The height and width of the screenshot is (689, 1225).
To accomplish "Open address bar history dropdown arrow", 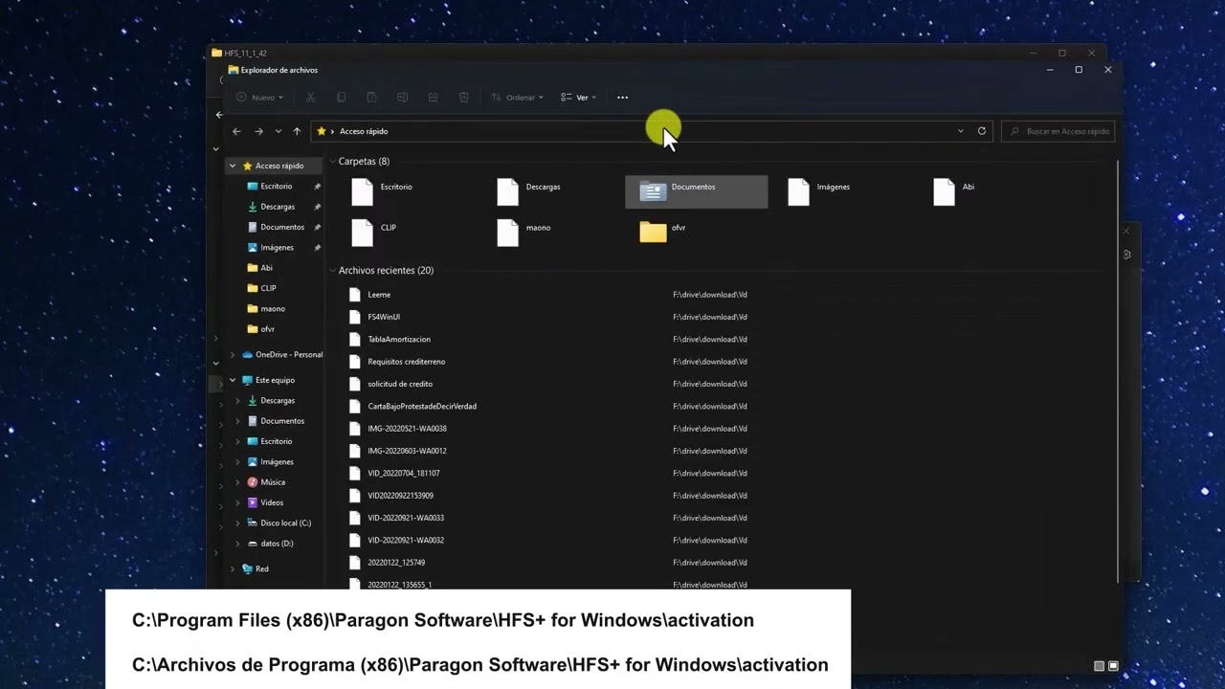I will click(x=960, y=131).
